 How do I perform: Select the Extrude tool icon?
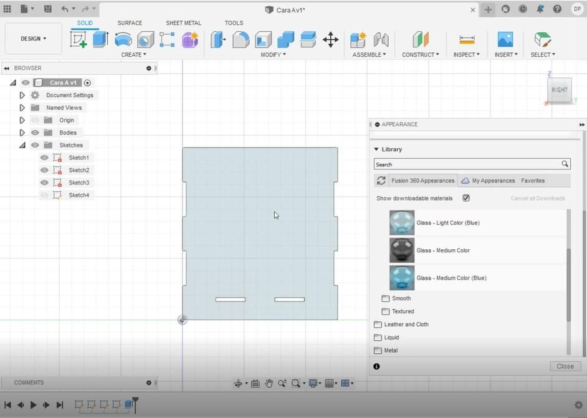(101, 39)
